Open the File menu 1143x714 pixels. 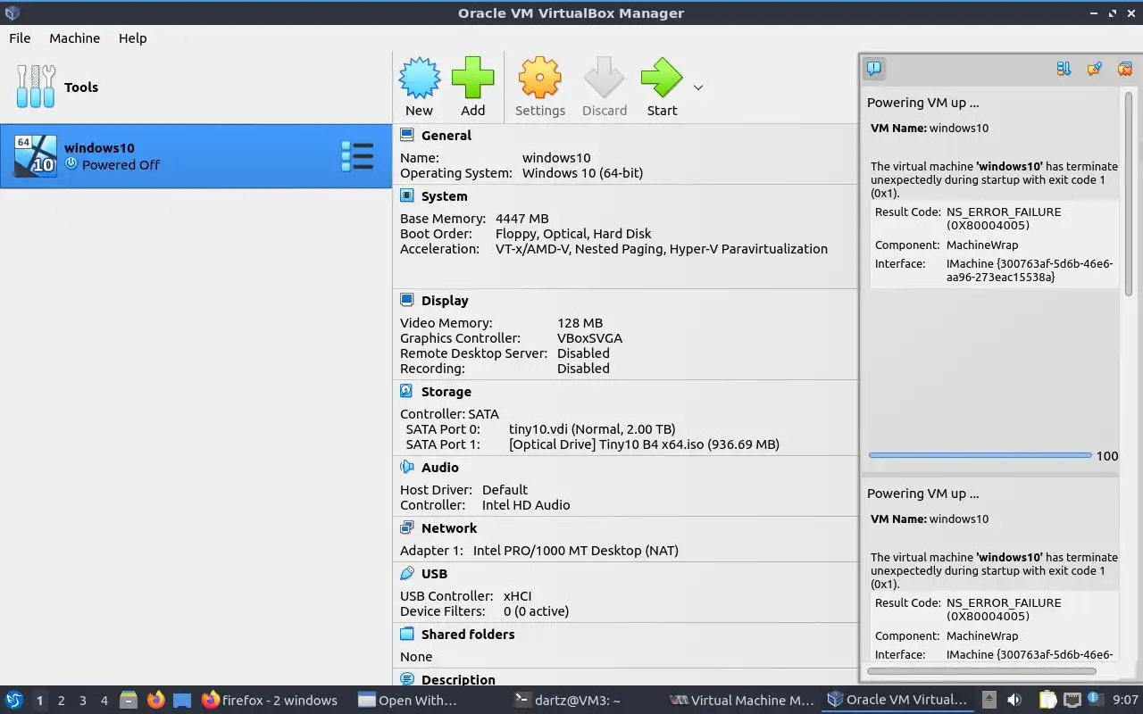click(20, 38)
